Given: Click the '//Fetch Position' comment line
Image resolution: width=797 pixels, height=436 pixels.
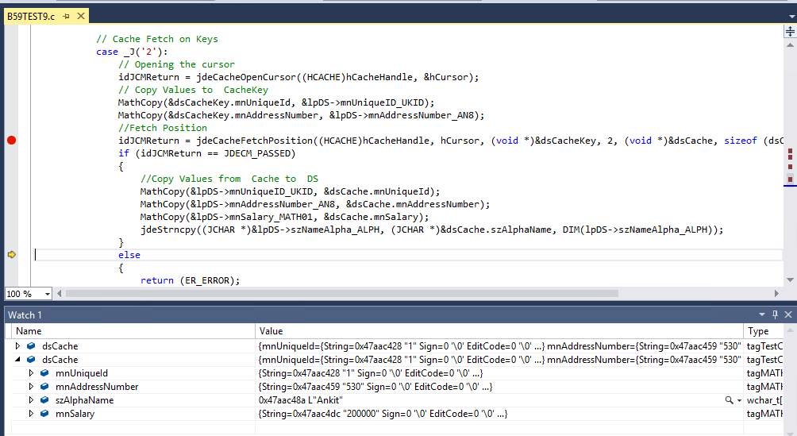Looking at the screenshot, I should tap(163, 128).
